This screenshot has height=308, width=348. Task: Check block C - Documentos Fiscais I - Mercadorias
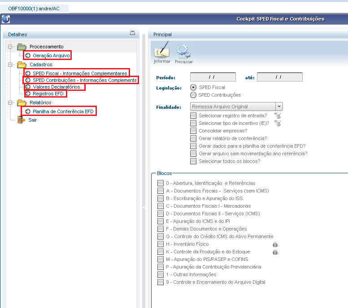click(161, 206)
